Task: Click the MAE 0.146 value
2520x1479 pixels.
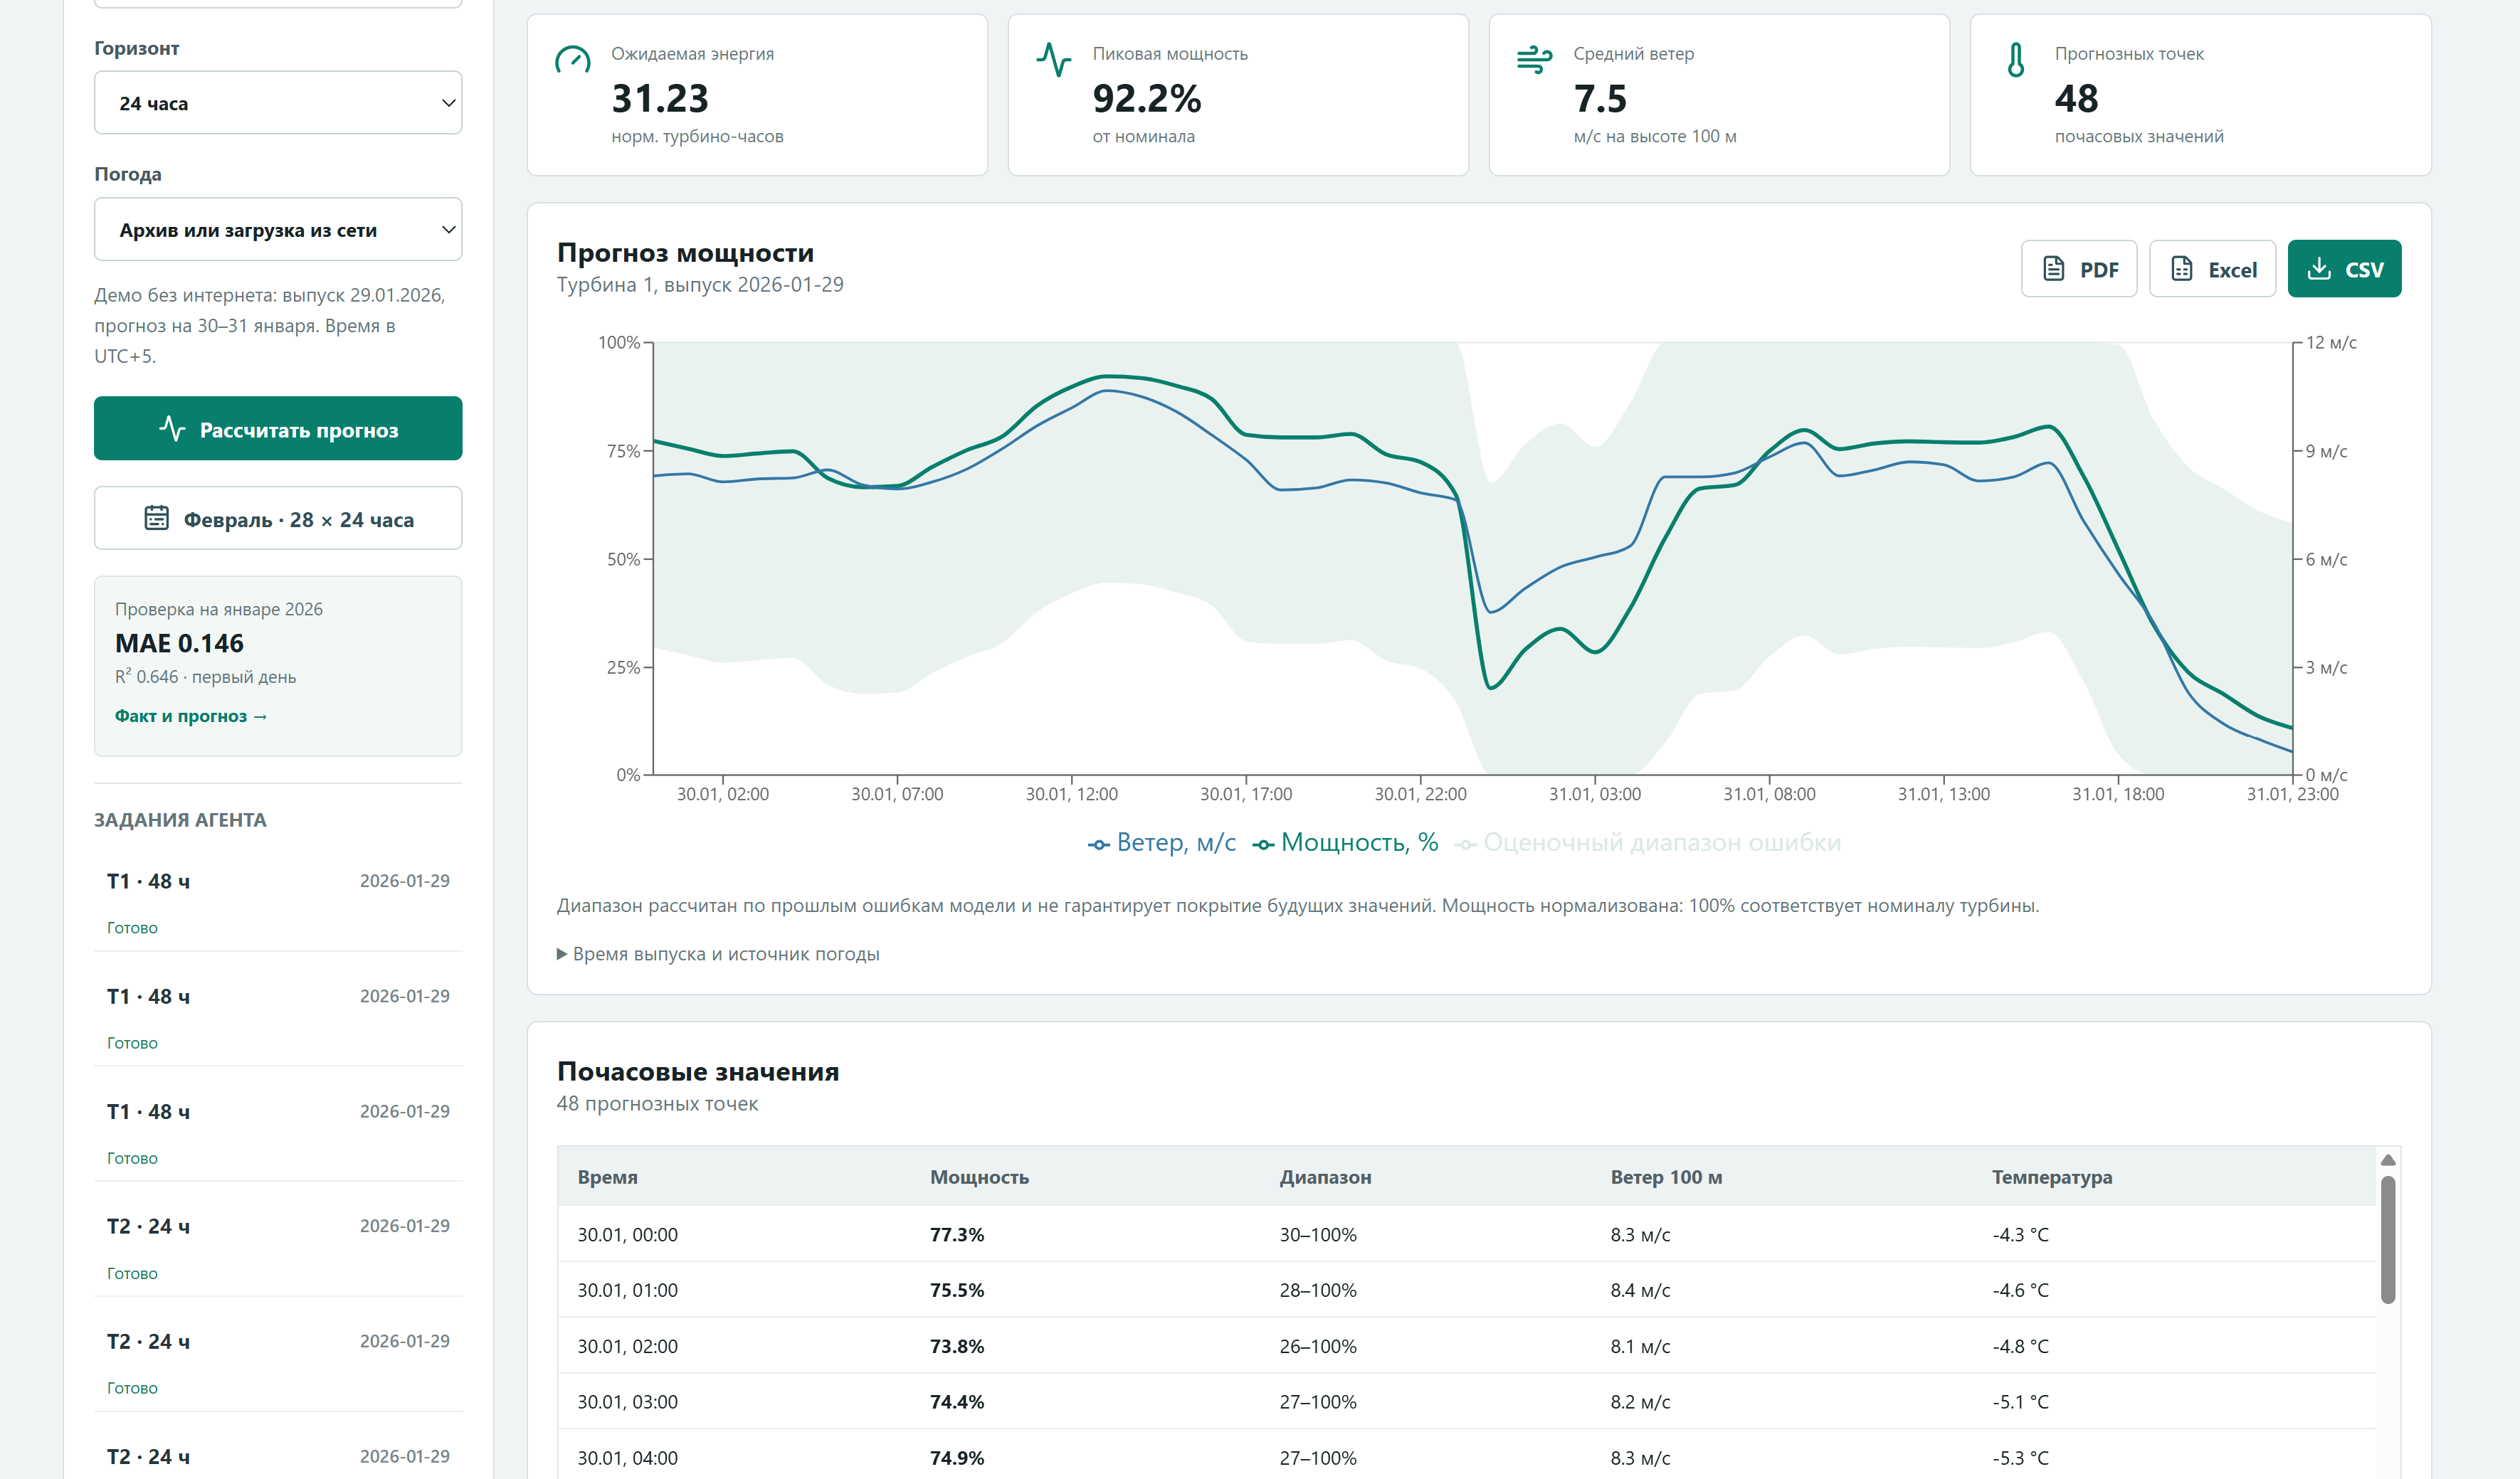Action: pos(180,642)
